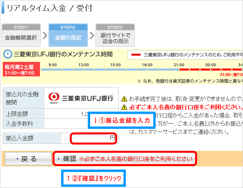Screen dimensions: 243x188
Task: Click the 三菱東京UFJ銀行のメンテナンス時間 heading
Action: (x=63, y=54)
